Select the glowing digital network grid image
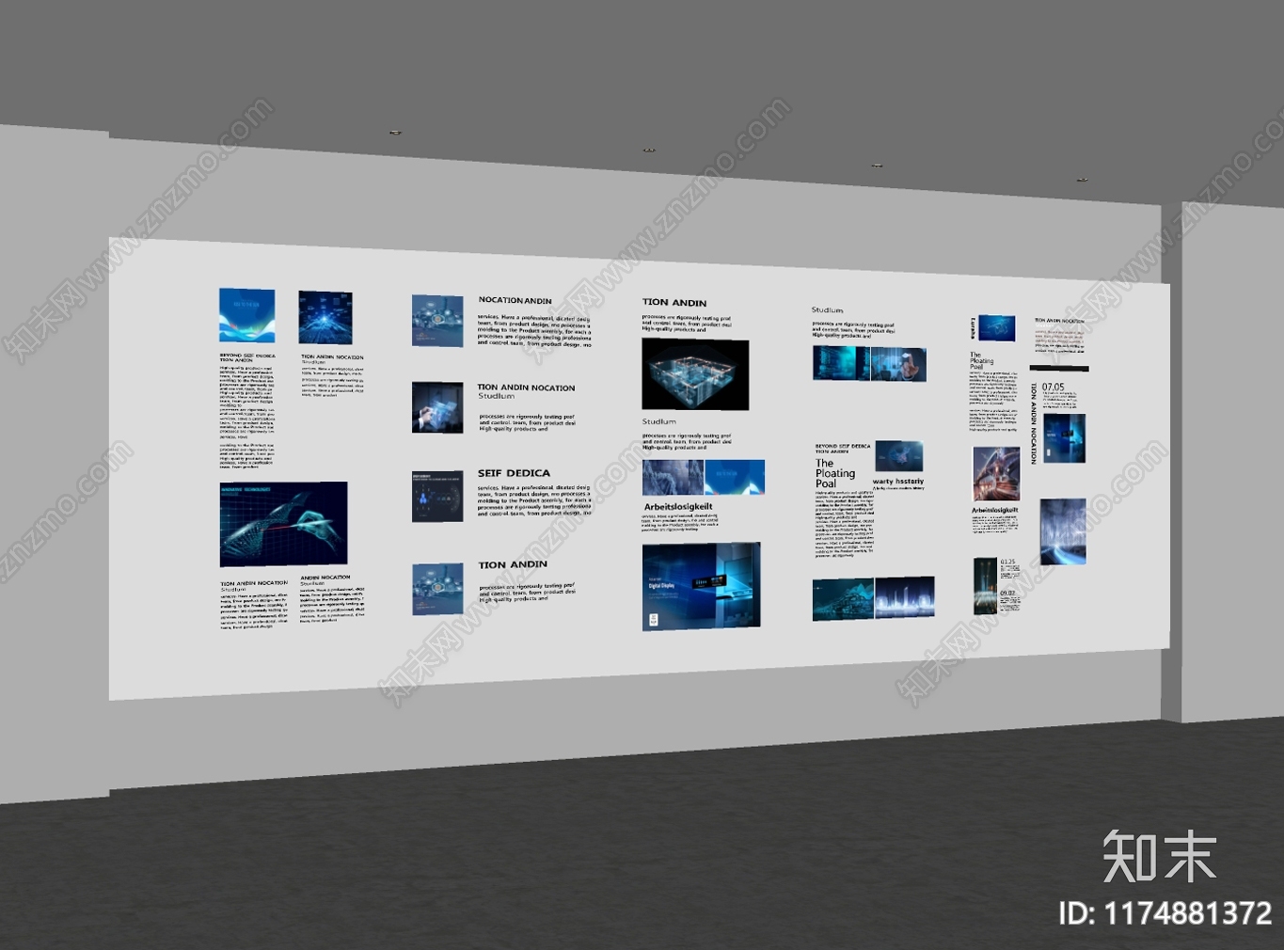This screenshot has height=950, width=1284. tap(325, 318)
